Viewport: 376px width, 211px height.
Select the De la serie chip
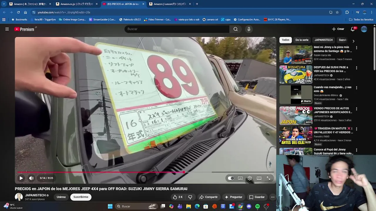pos(302,40)
